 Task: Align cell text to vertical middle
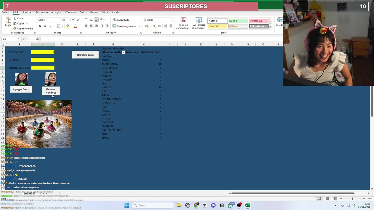click(91, 20)
